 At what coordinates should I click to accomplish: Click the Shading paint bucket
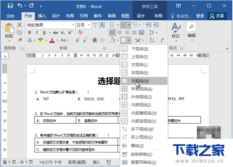pyautogui.click(x=112, y=40)
